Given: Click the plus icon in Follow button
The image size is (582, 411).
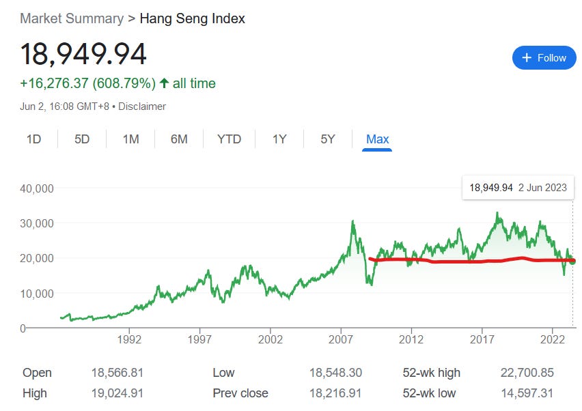Looking at the screenshot, I should (526, 58).
